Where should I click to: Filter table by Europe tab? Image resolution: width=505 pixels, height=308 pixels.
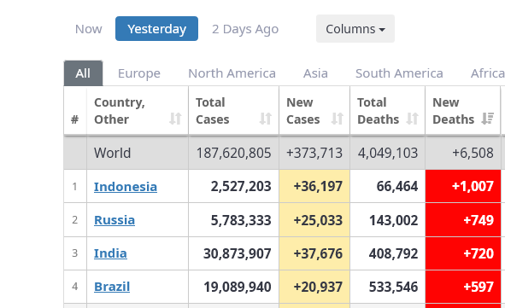pos(139,73)
